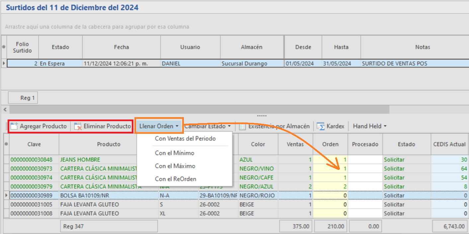469x234 pixels.
Task: Click the left scroll arrow of horizontal scrollbar
Action: click(x=5, y=110)
